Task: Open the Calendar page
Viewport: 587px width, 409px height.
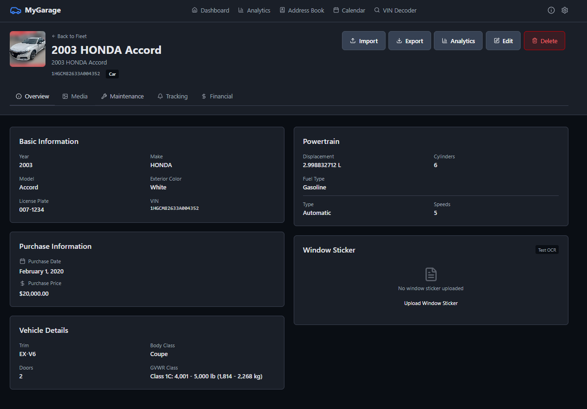Action: pyautogui.click(x=349, y=10)
